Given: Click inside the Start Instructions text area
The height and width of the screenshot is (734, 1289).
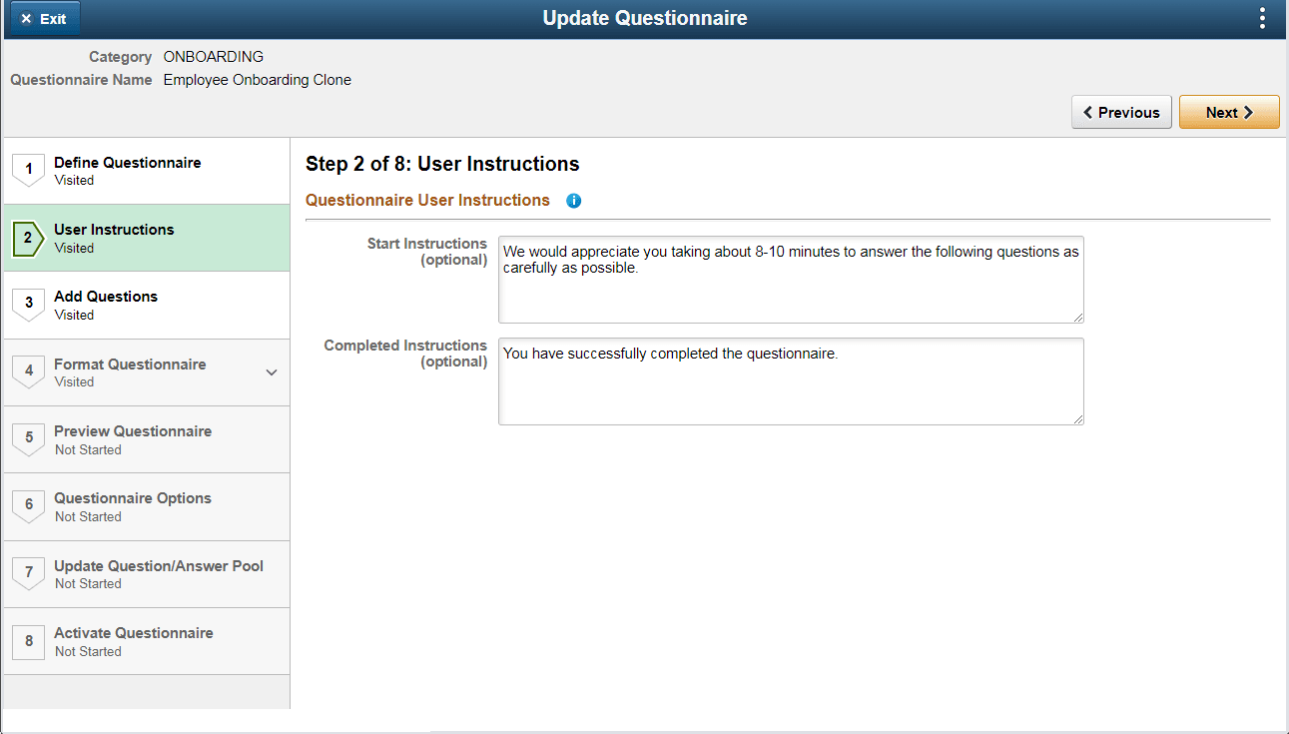Looking at the screenshot, I should point(789,280).
